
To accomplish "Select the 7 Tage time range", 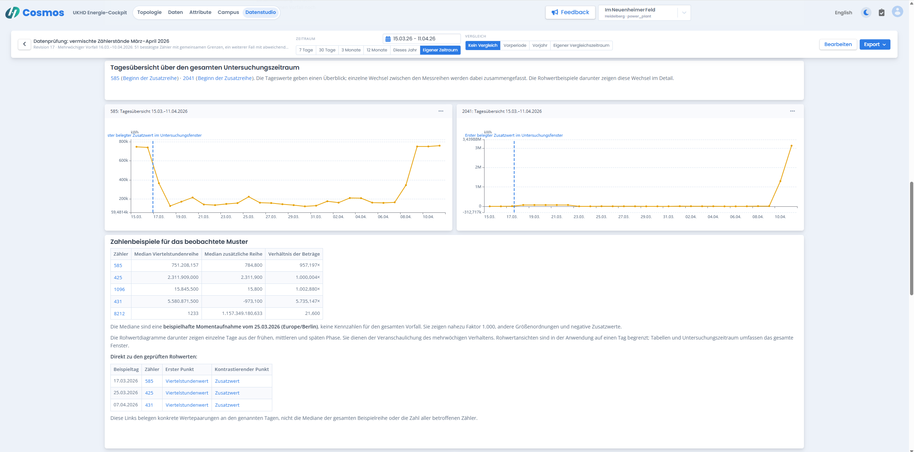I will pyautogui.click(x=306, y=50).
